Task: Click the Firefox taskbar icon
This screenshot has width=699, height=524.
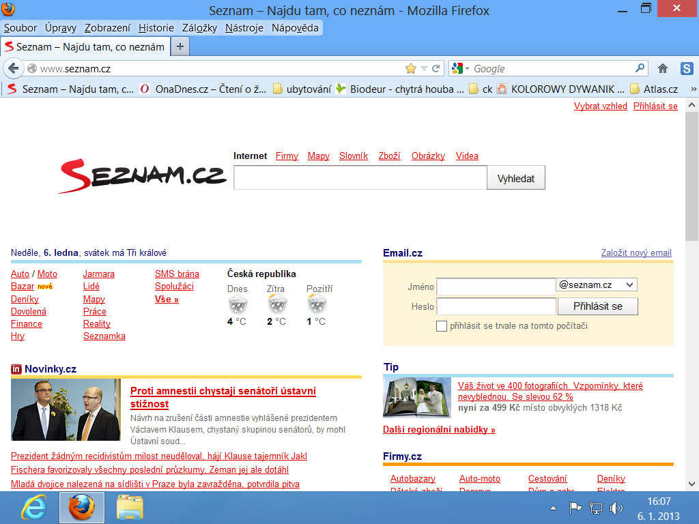Action: [82, 508]
